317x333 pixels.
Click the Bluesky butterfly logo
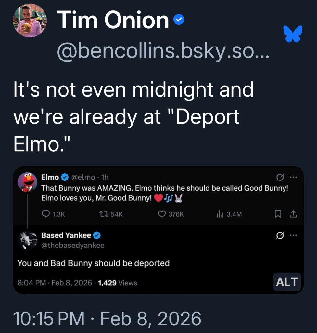tap(293, 34)
